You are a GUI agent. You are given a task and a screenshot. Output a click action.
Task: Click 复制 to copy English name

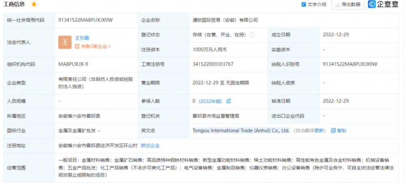pyautogui.click(x=338, y=131)
